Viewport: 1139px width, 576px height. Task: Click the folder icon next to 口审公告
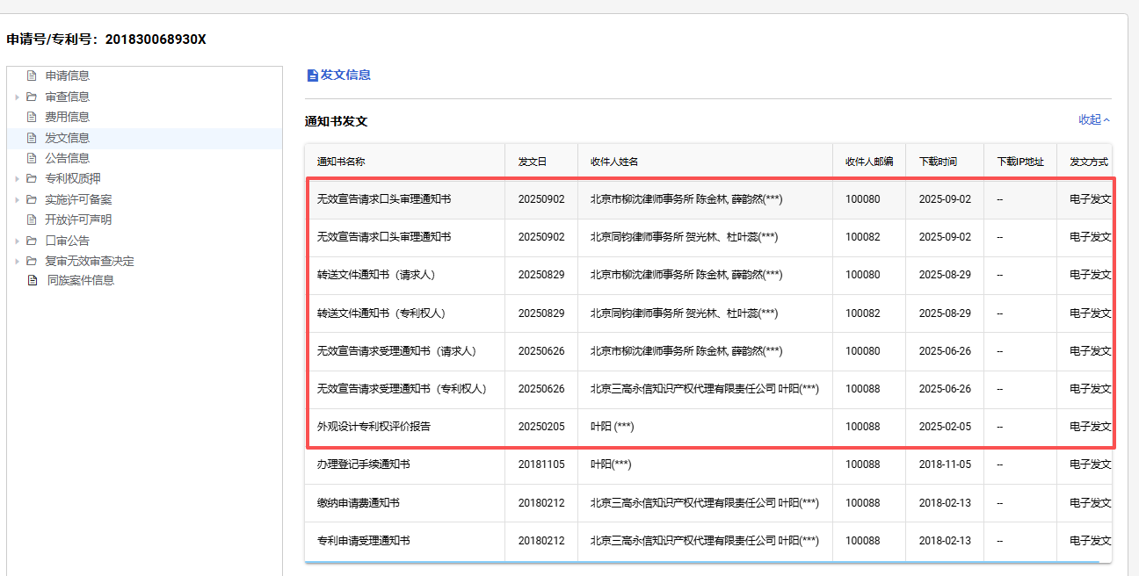click(32, 241)
